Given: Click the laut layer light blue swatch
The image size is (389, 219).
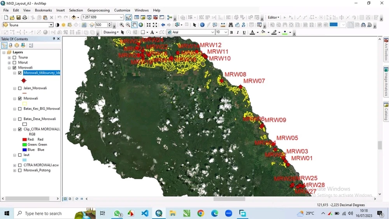Looking at the screenshot, I should [25, 160].
